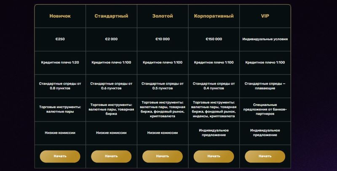This screenshot has width=337, height=171.
Task: Click the spreads from 0.8 пунктов text
Action: coord(60,86)
